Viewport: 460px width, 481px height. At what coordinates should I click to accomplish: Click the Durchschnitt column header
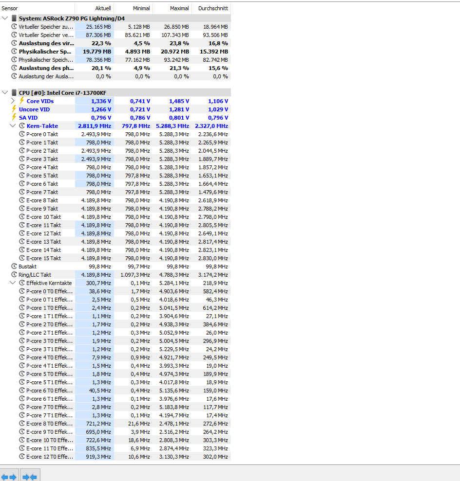point(211,8)
